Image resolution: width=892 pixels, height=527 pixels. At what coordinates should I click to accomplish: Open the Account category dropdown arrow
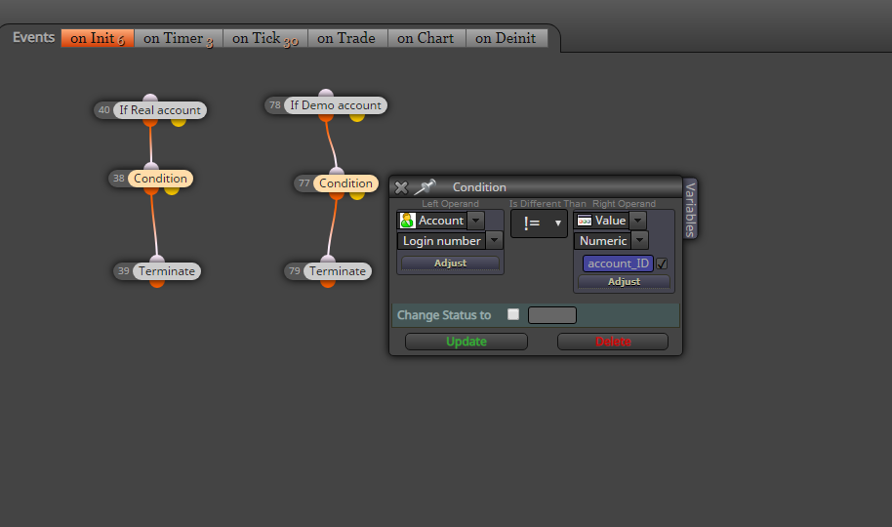tap(476, 221)
